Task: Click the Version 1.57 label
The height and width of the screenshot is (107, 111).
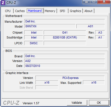Action: pyautogui.click(x=31, y=103)
